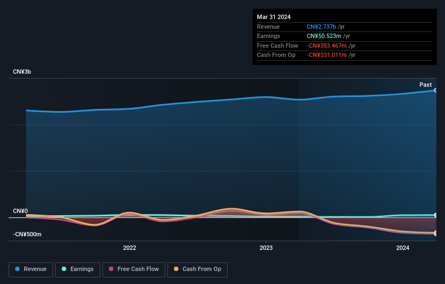Toggle the Cash From Op legend button
The image size is (445, 284).
point(197,269)
